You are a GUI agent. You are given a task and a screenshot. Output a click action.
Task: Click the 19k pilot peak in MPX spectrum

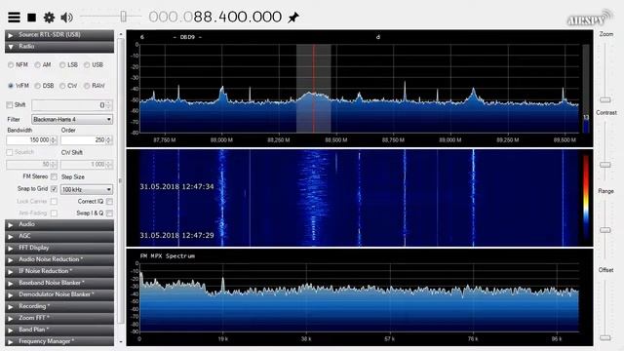(223, 284)
